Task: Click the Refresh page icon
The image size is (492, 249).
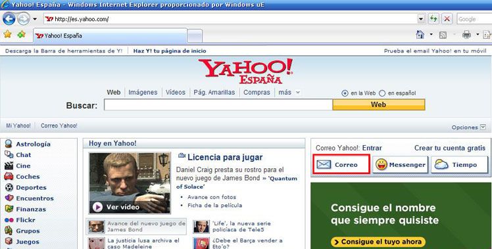Action: [x=433, y=19]
